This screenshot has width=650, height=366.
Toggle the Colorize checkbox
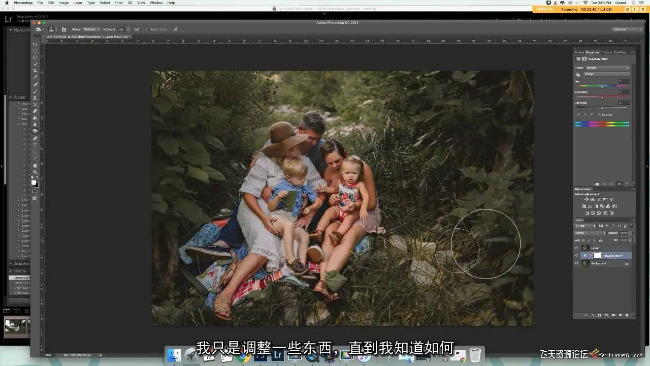599,114
